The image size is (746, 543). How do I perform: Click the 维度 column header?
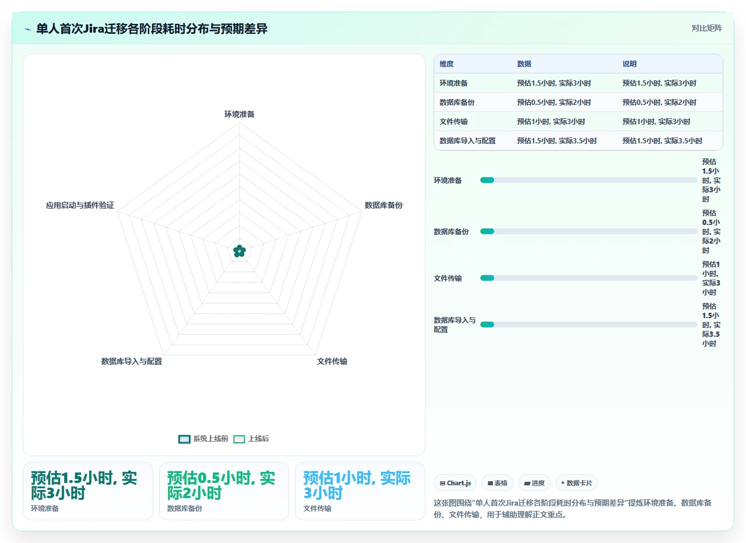tap(446, 64)
